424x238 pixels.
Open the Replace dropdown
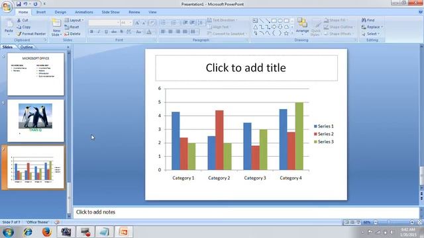pyautogui.click(x=372, y=27)
